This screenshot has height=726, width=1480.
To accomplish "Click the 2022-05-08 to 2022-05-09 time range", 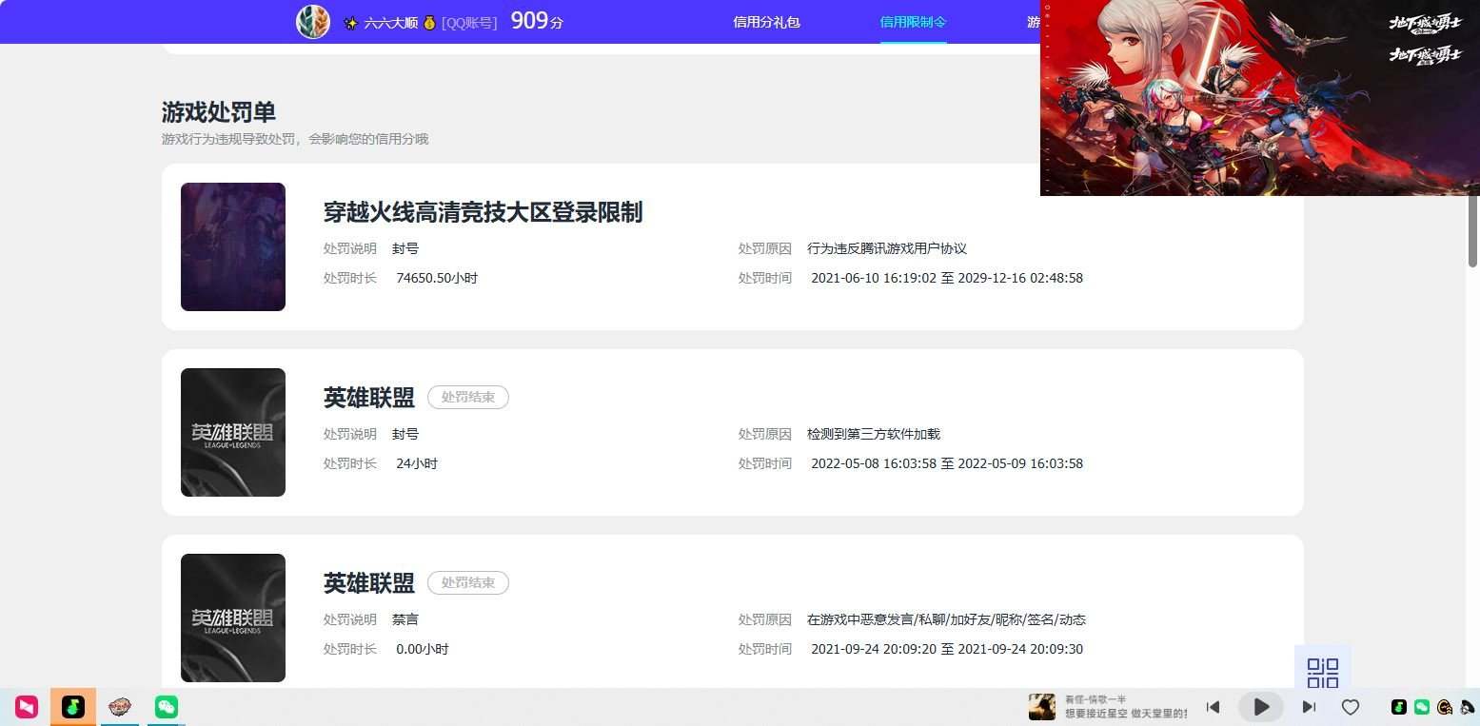I will (947, 463).
